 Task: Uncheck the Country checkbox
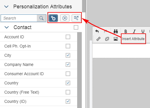coord(68,83)
